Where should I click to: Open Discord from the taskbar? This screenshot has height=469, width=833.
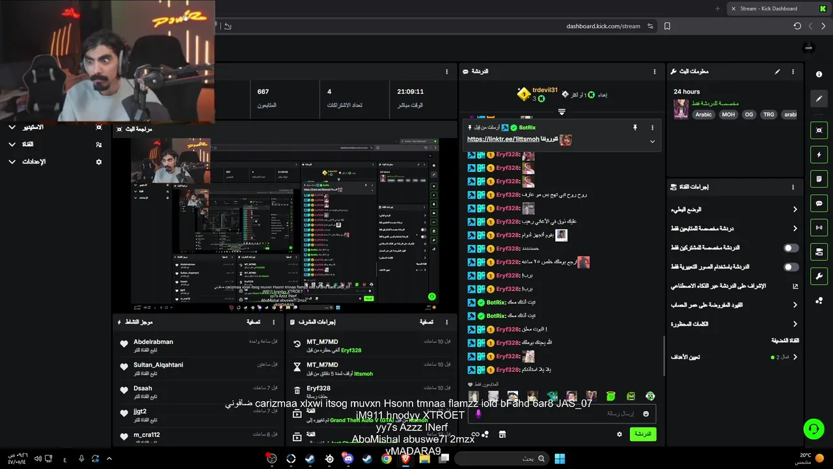(x=348, y=459)
